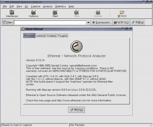Clear the filter with 비우기(C)
The height and width of the screenshot is (127, 153).
point(121,22)
